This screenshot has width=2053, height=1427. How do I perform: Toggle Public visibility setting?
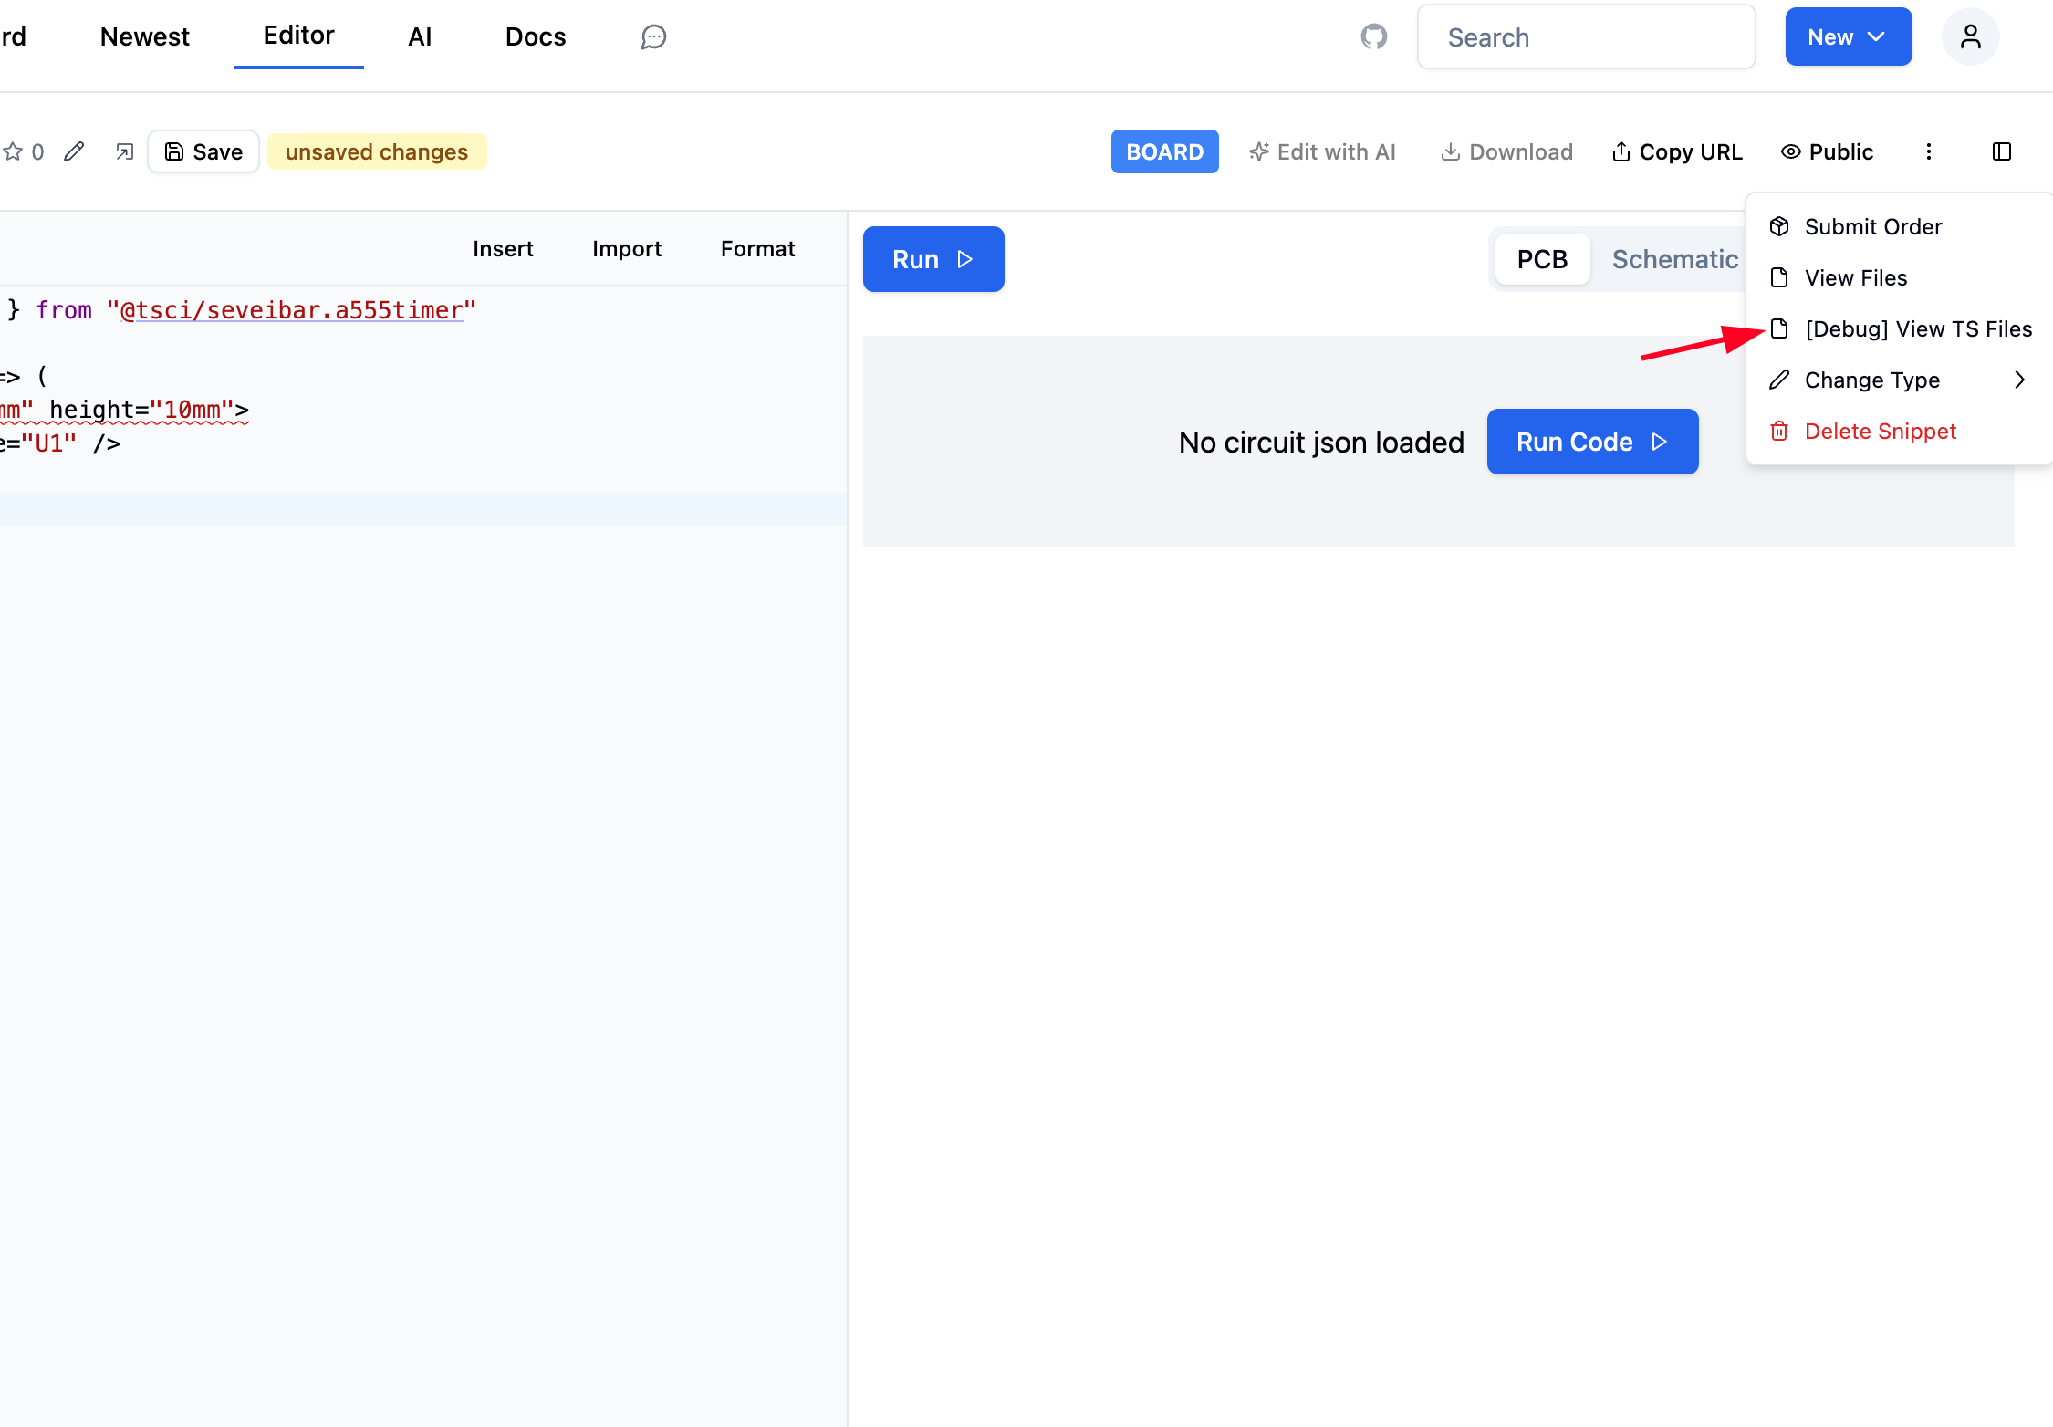(x=1827, y=151)
